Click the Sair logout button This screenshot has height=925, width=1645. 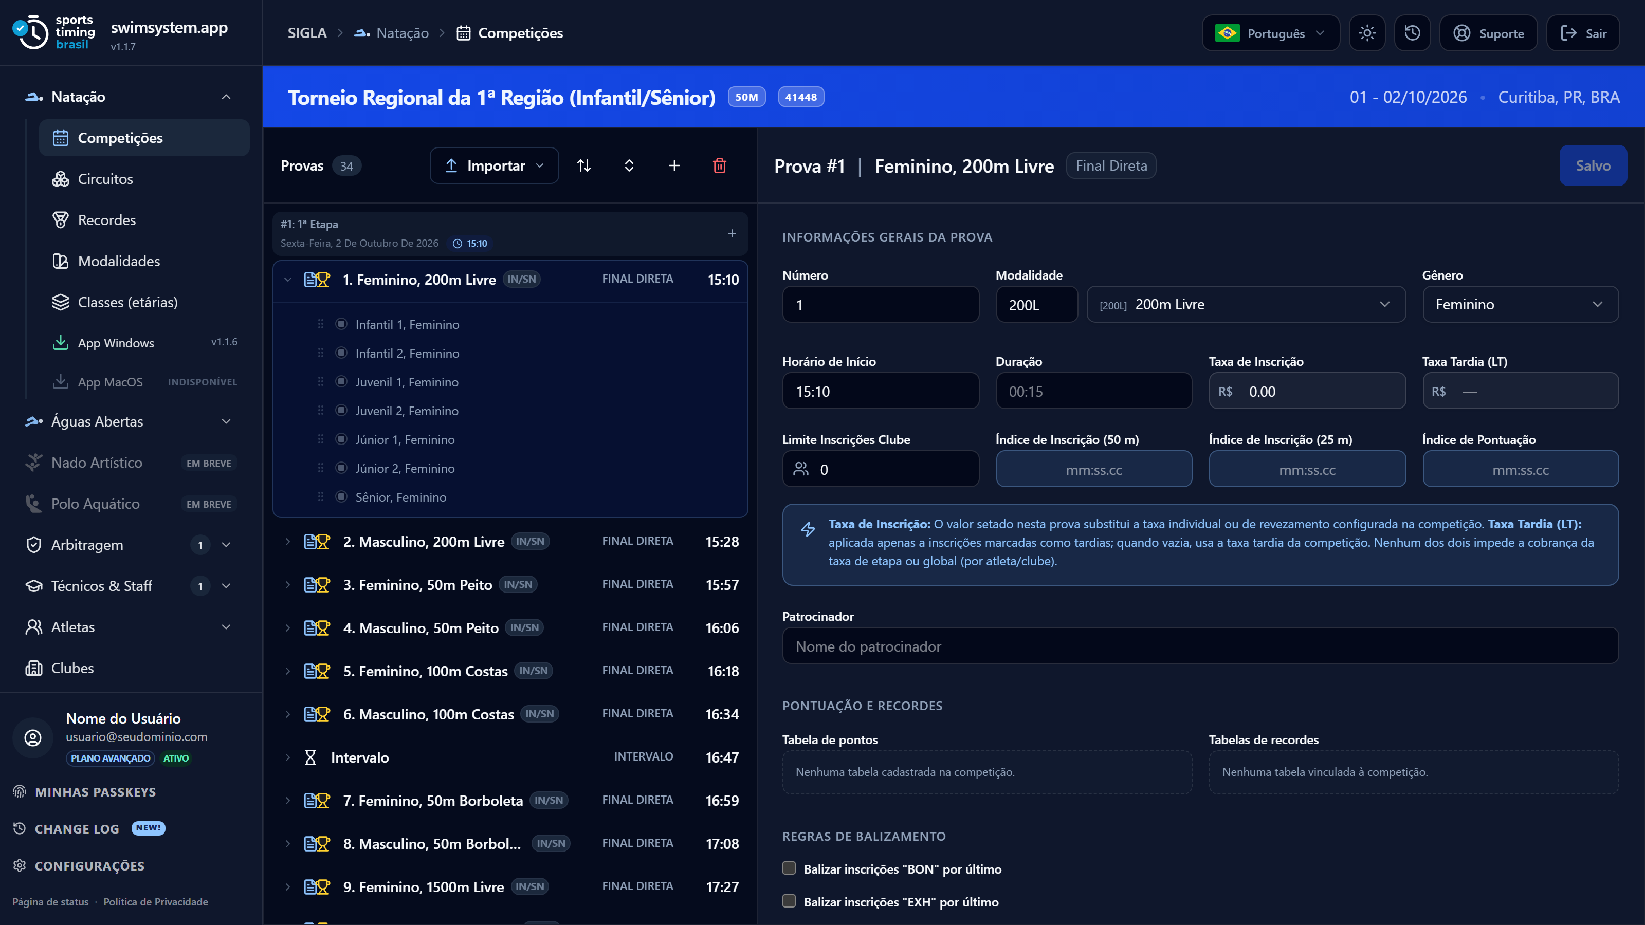(x=1583, y=33)
